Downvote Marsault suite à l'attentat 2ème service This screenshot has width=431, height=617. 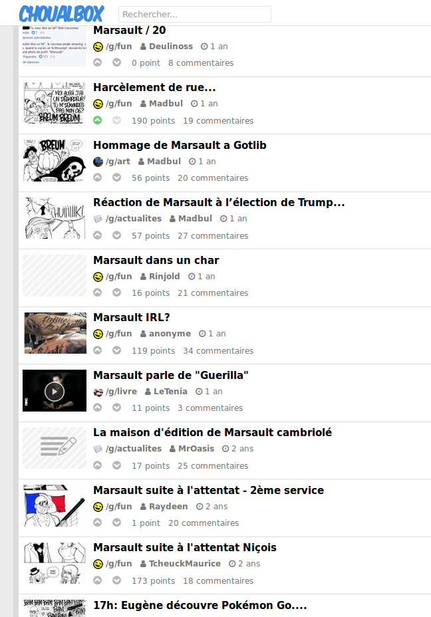click(117, 523)
